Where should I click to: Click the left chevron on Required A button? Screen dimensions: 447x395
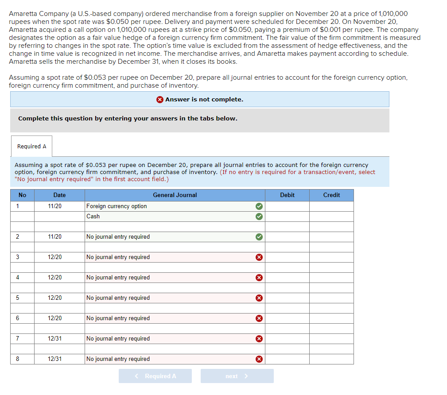(x=136, y=376)
